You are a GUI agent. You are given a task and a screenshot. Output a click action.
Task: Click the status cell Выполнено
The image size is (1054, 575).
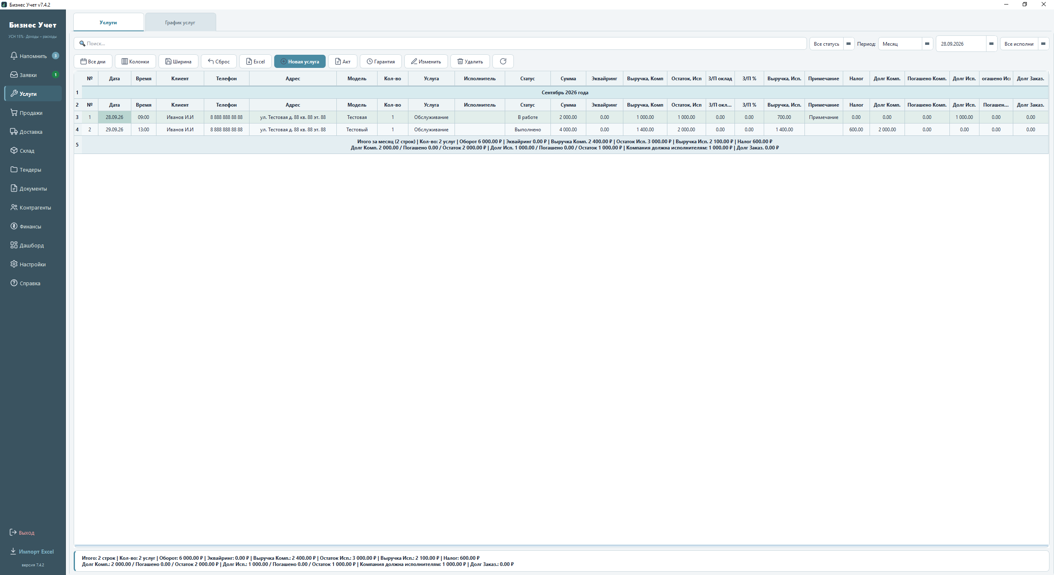pos(528,130)
